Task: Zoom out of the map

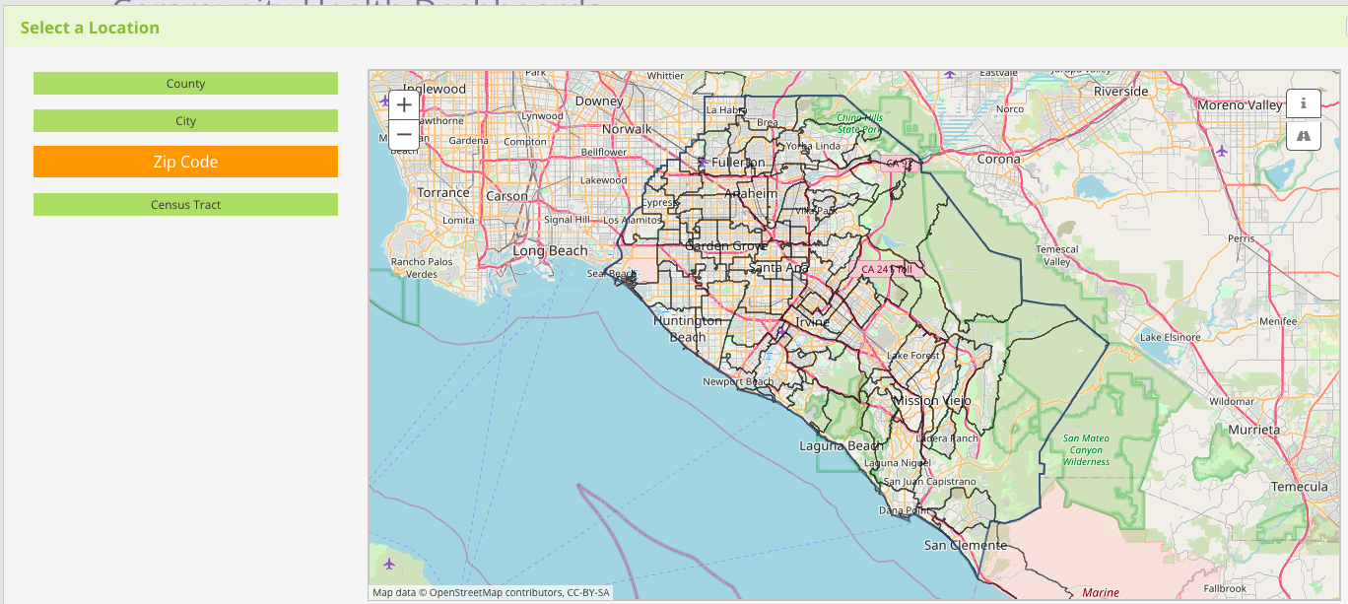Action: (404, 134)
